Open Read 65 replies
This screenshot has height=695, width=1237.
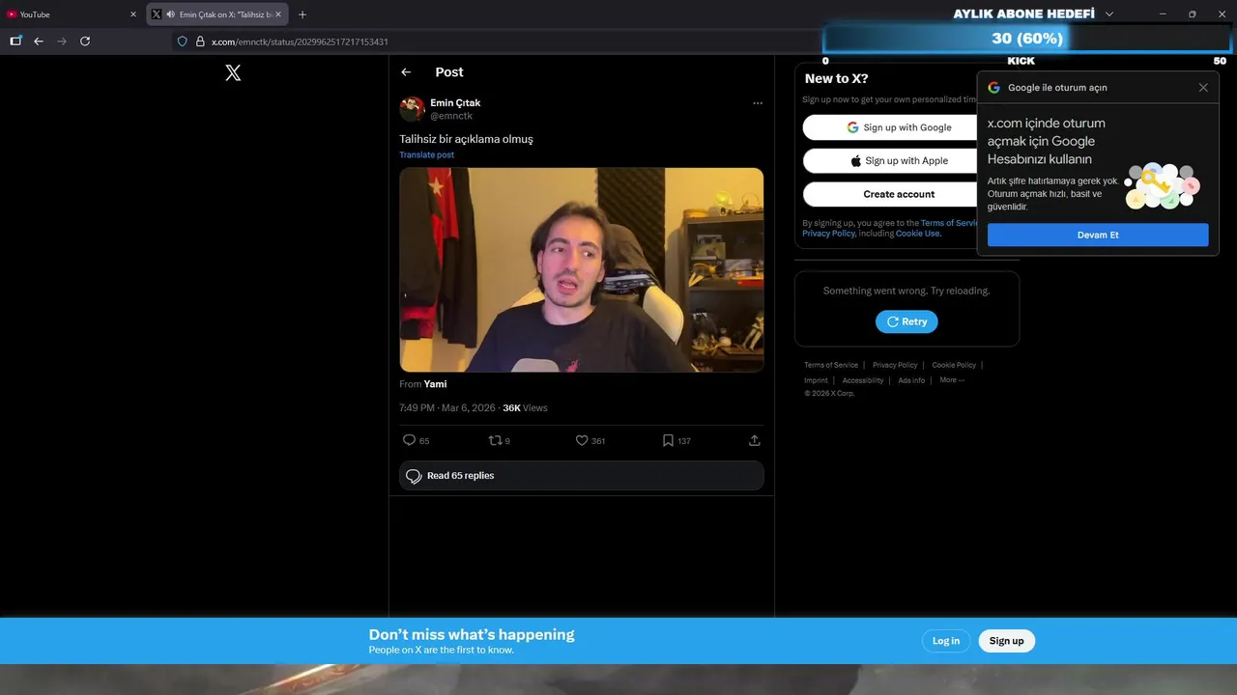582,476
